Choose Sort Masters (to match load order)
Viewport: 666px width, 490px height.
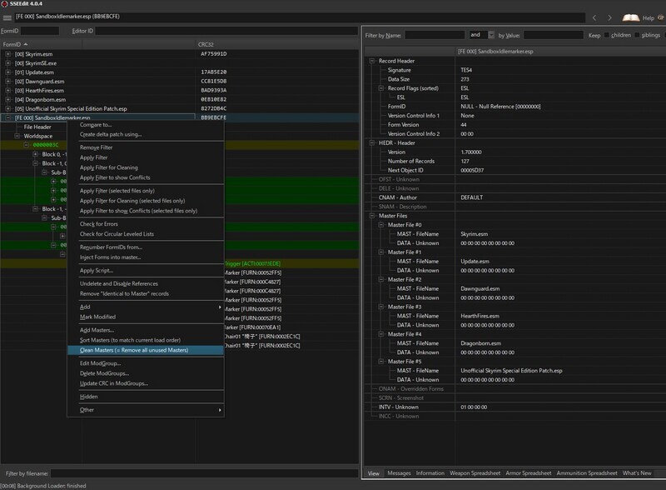coord(145,340)
